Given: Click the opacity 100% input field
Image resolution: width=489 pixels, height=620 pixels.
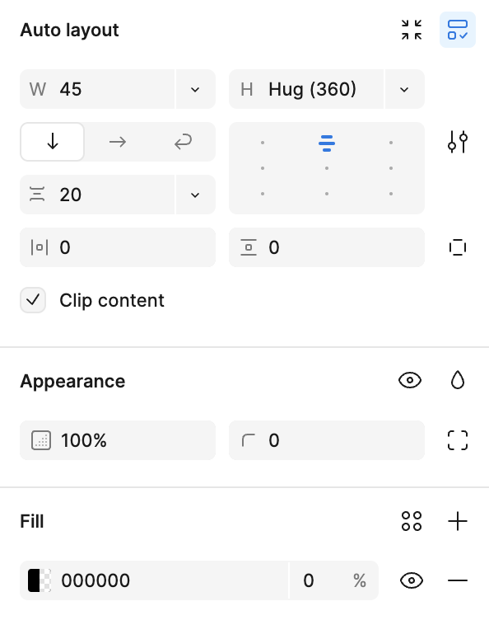Looking at the screenshot, I should (x=118, y=440).
